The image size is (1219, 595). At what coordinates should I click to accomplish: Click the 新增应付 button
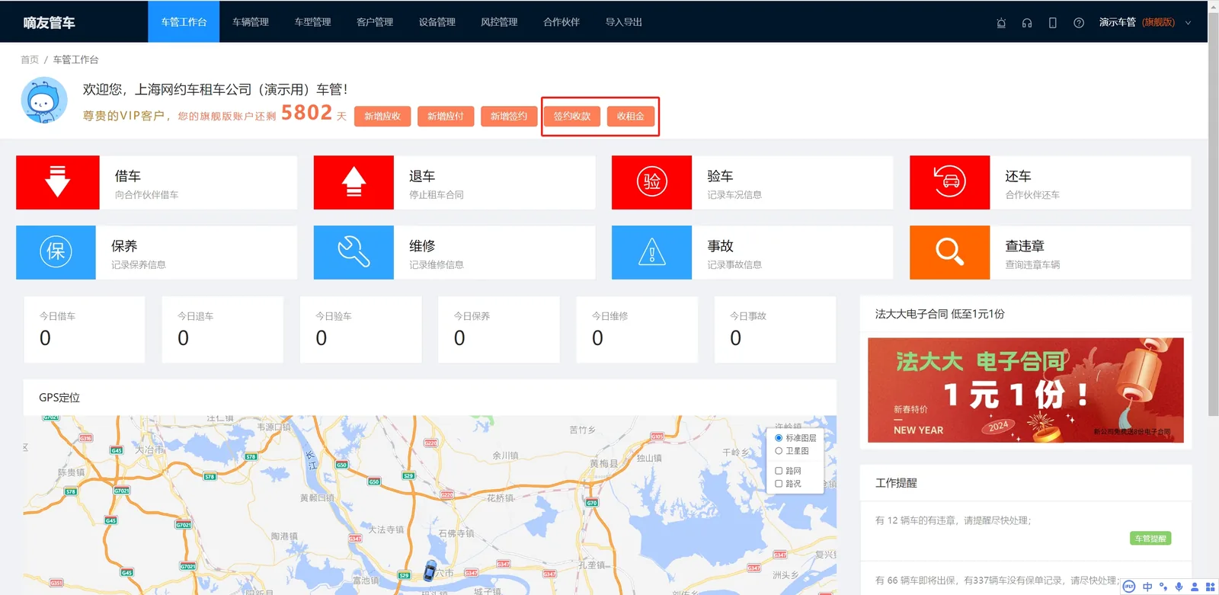pyautogui.click(x=446, y=117)
